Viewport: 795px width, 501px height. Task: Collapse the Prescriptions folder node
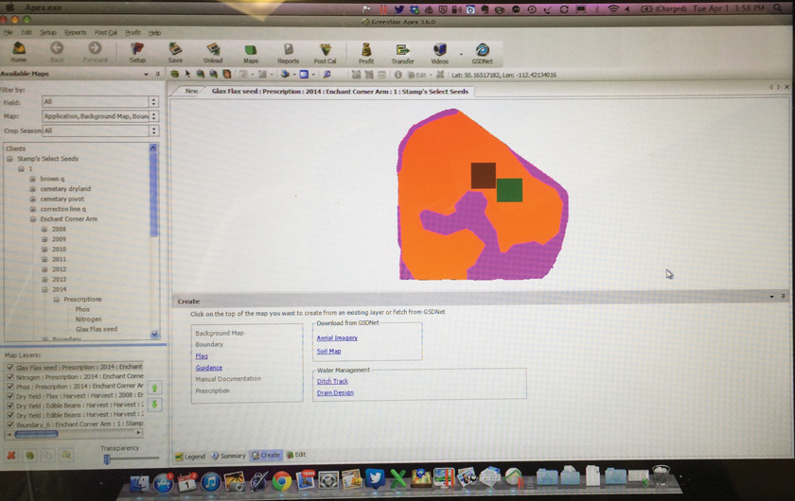click(x=56, y=300)
